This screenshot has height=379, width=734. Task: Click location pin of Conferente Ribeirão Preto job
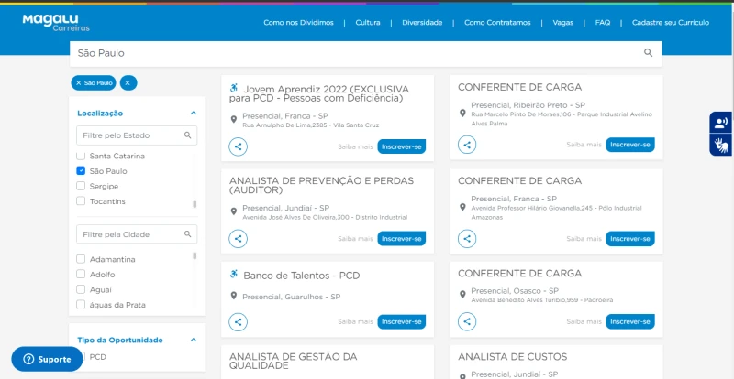[462, 114]
